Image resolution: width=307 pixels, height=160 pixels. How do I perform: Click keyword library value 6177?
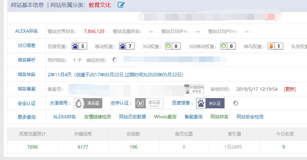[83, 147]
